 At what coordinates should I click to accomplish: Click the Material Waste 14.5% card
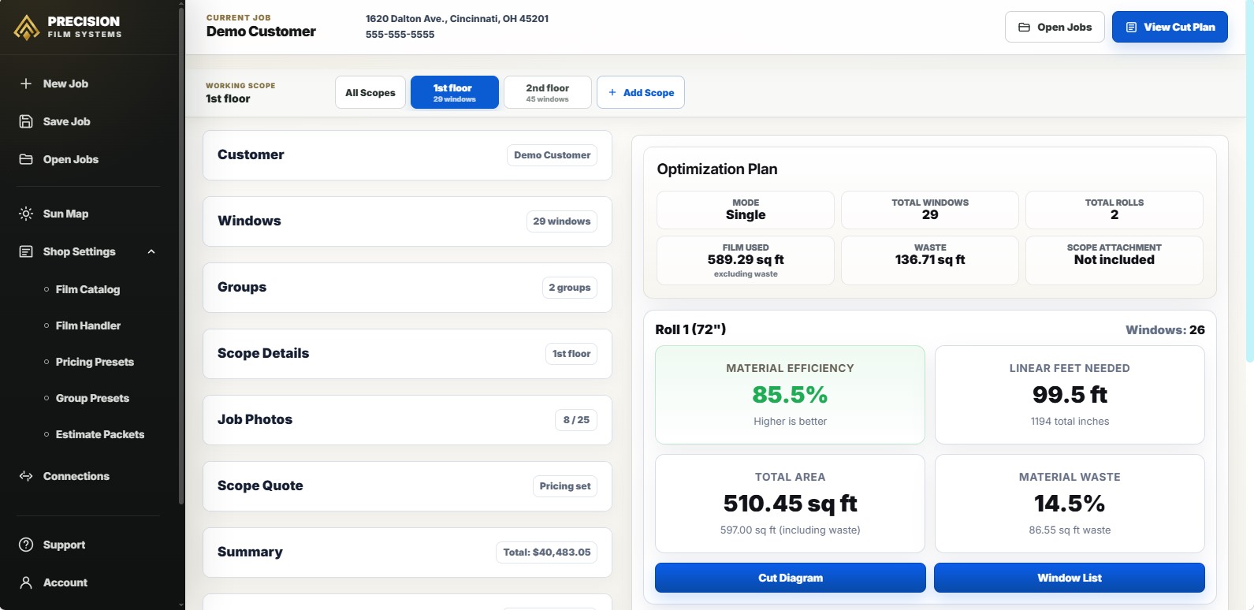click(1070, 504)
